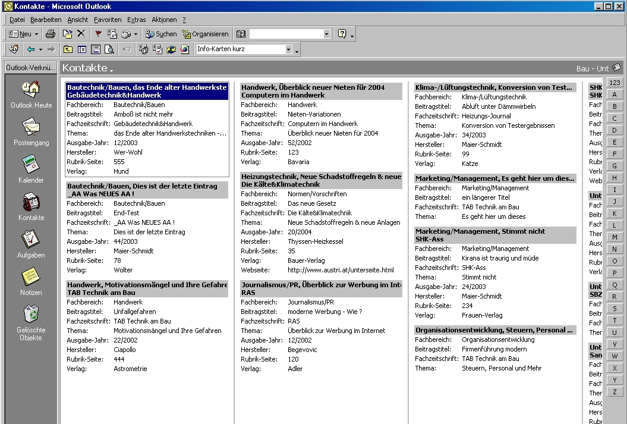Screen dimensions: 627x424
Task: Open the Kalender from the Outlook bar
Action: click(x=30, y=167)
